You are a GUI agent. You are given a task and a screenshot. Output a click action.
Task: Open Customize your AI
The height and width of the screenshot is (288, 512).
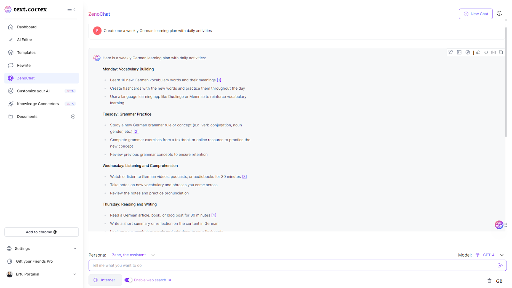pyautogui.click(x=42, y=91)
